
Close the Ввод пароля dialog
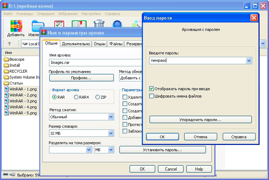click(254, 18)
